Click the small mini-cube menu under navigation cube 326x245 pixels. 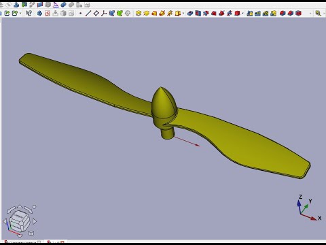31,233
